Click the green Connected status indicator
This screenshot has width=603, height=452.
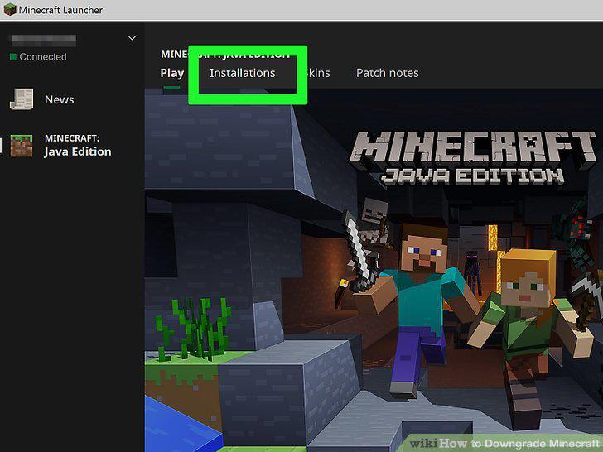tap(13, 57)
